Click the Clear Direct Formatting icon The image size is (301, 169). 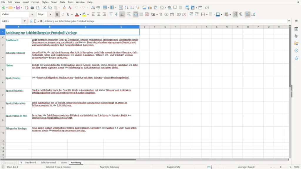click(70, 8)
